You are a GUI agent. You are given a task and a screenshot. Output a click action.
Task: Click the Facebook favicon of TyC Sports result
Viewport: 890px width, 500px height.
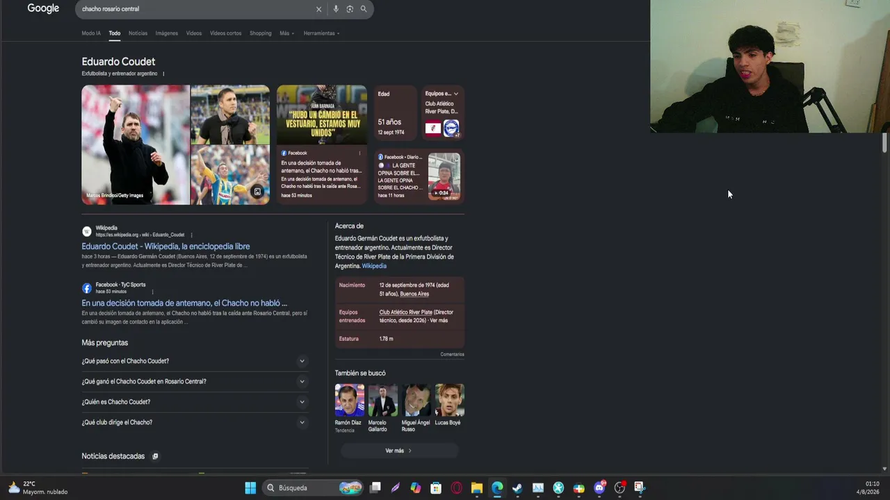pyautogui.click(x=87, y=288)
